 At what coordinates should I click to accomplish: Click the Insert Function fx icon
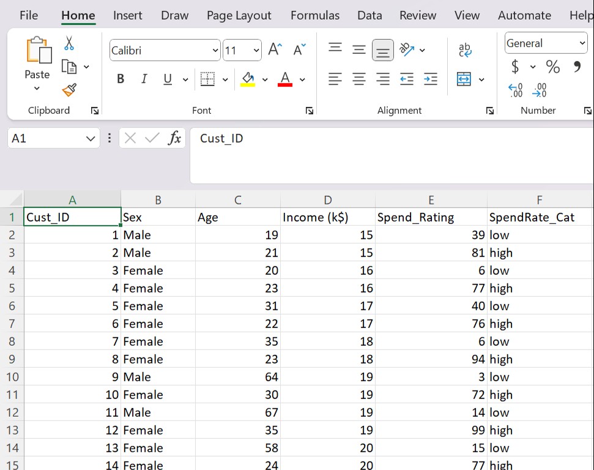click(x=174, y=138)
